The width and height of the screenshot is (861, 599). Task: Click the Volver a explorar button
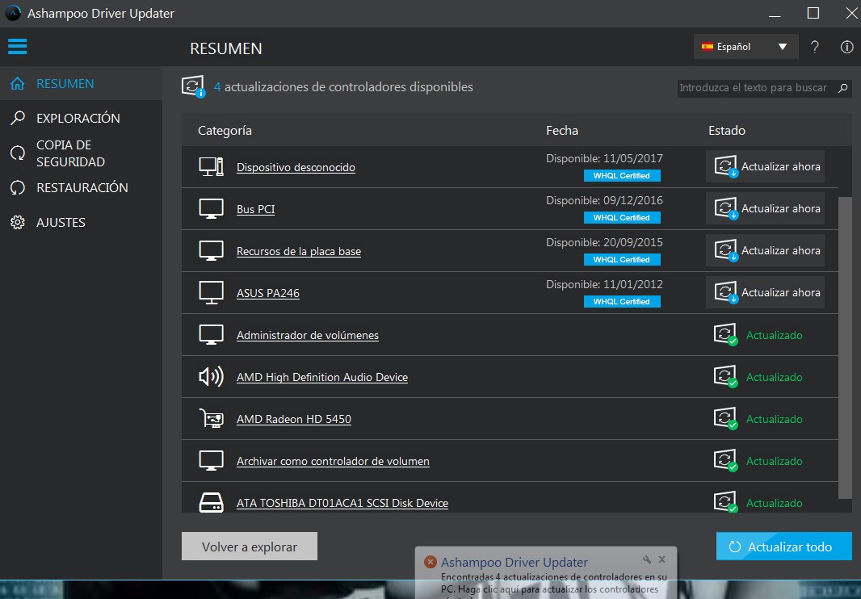tap(250, 547)
